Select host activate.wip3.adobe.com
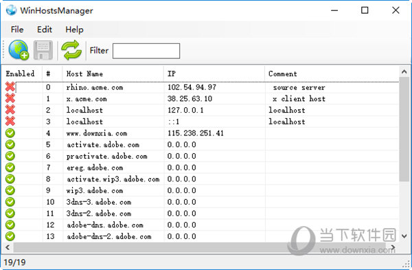Screen dimensions: 412x270 click(x=113, y=179)
